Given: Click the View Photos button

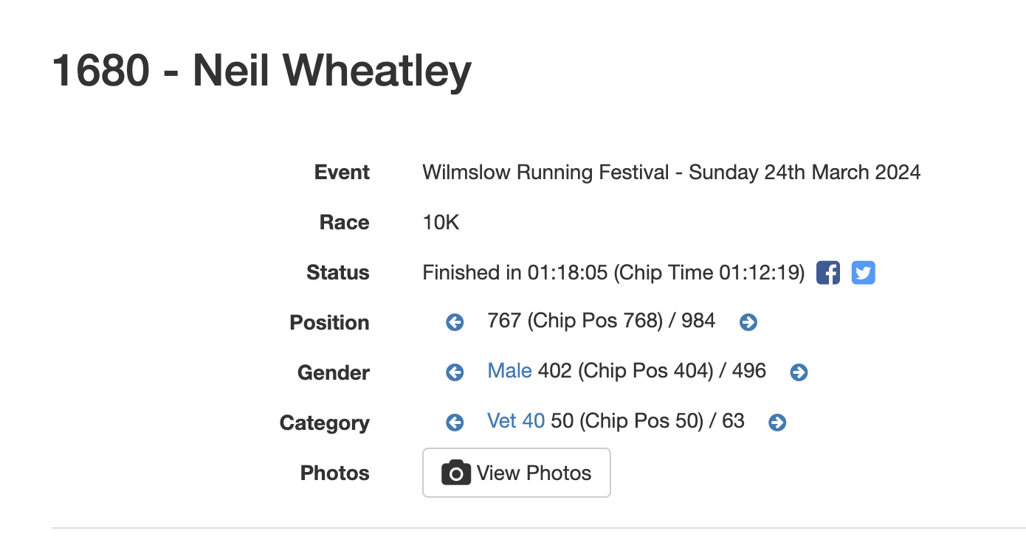Looking at the screenshot, I should (517, 473).
